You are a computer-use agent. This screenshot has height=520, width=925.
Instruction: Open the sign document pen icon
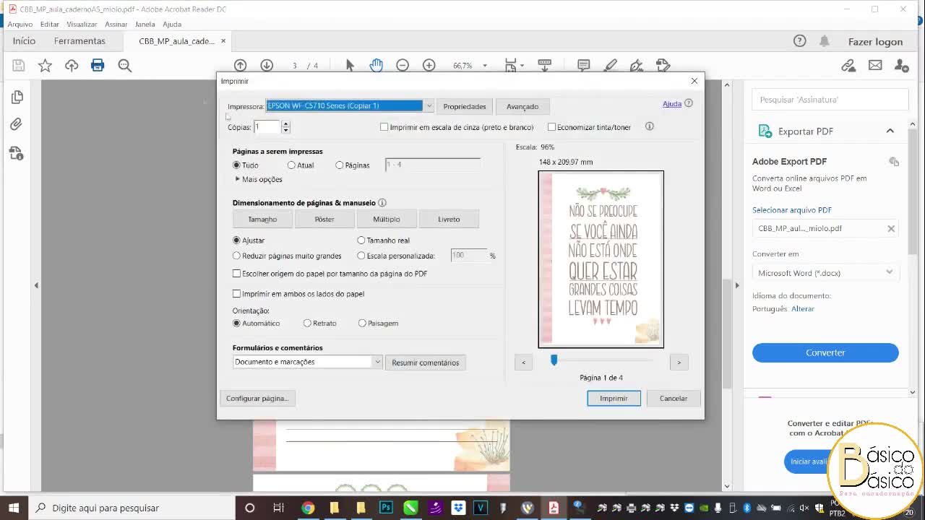pyautogui.click(x=637, y=66)
